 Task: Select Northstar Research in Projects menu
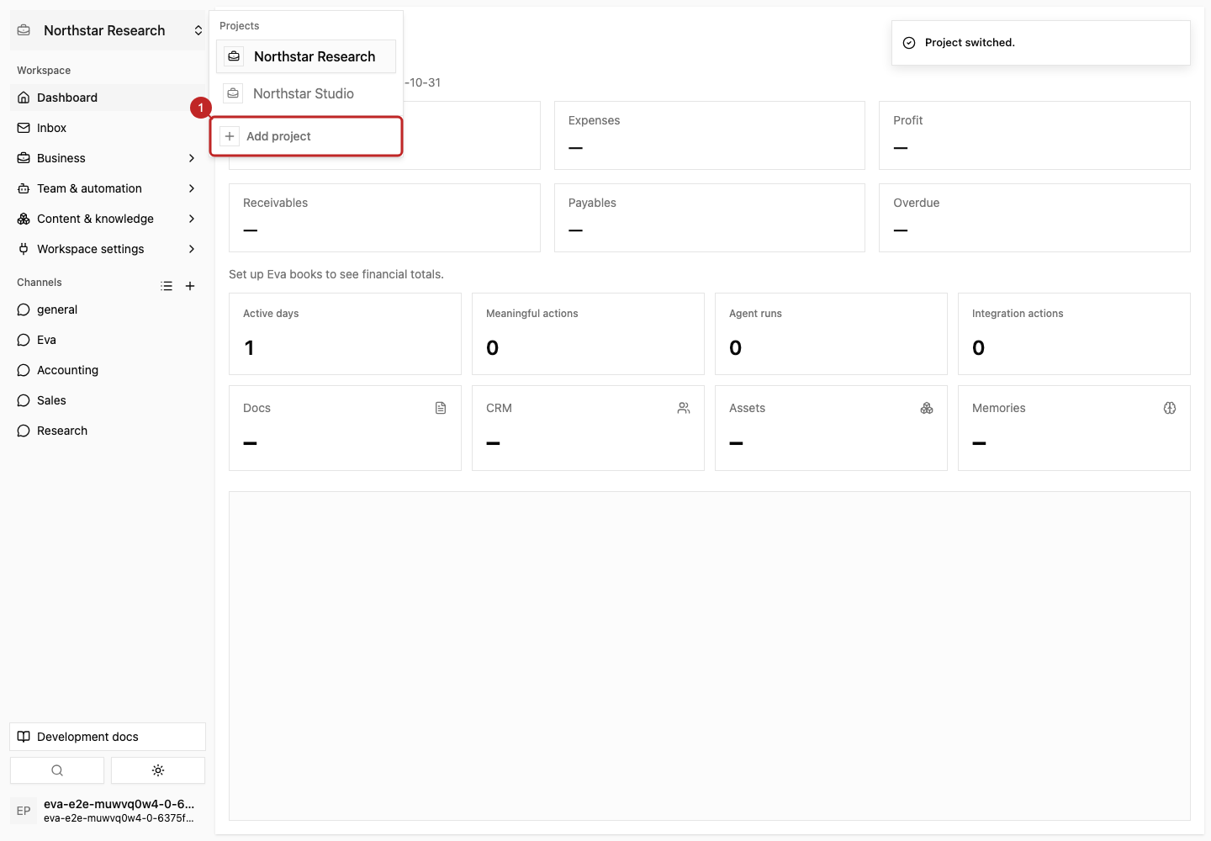coord(306,56)
